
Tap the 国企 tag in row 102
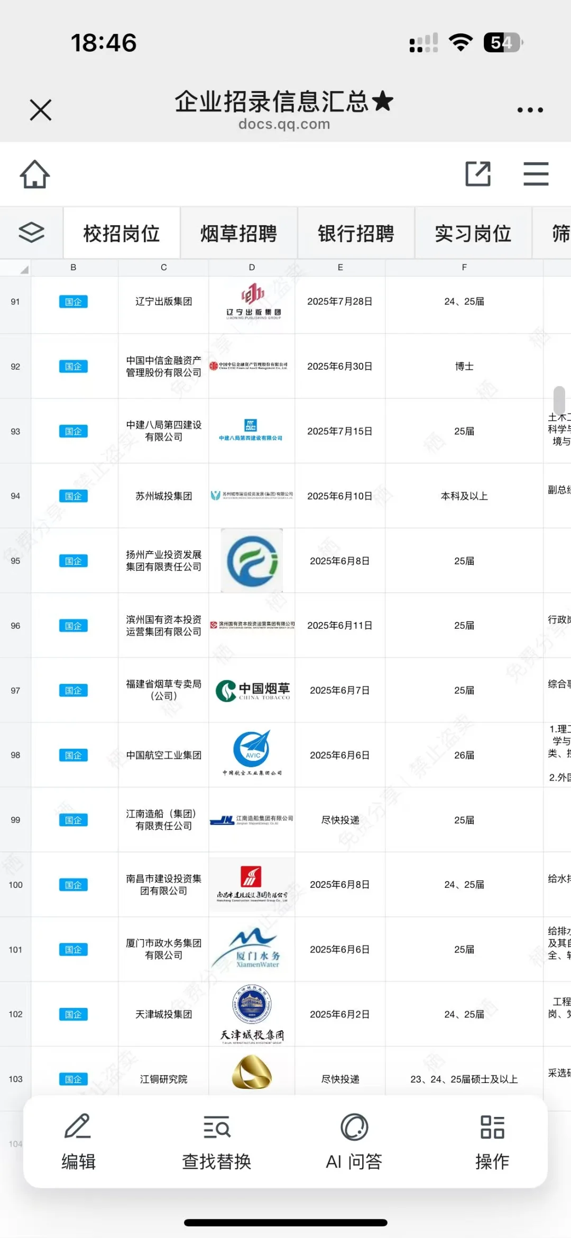73,1014
